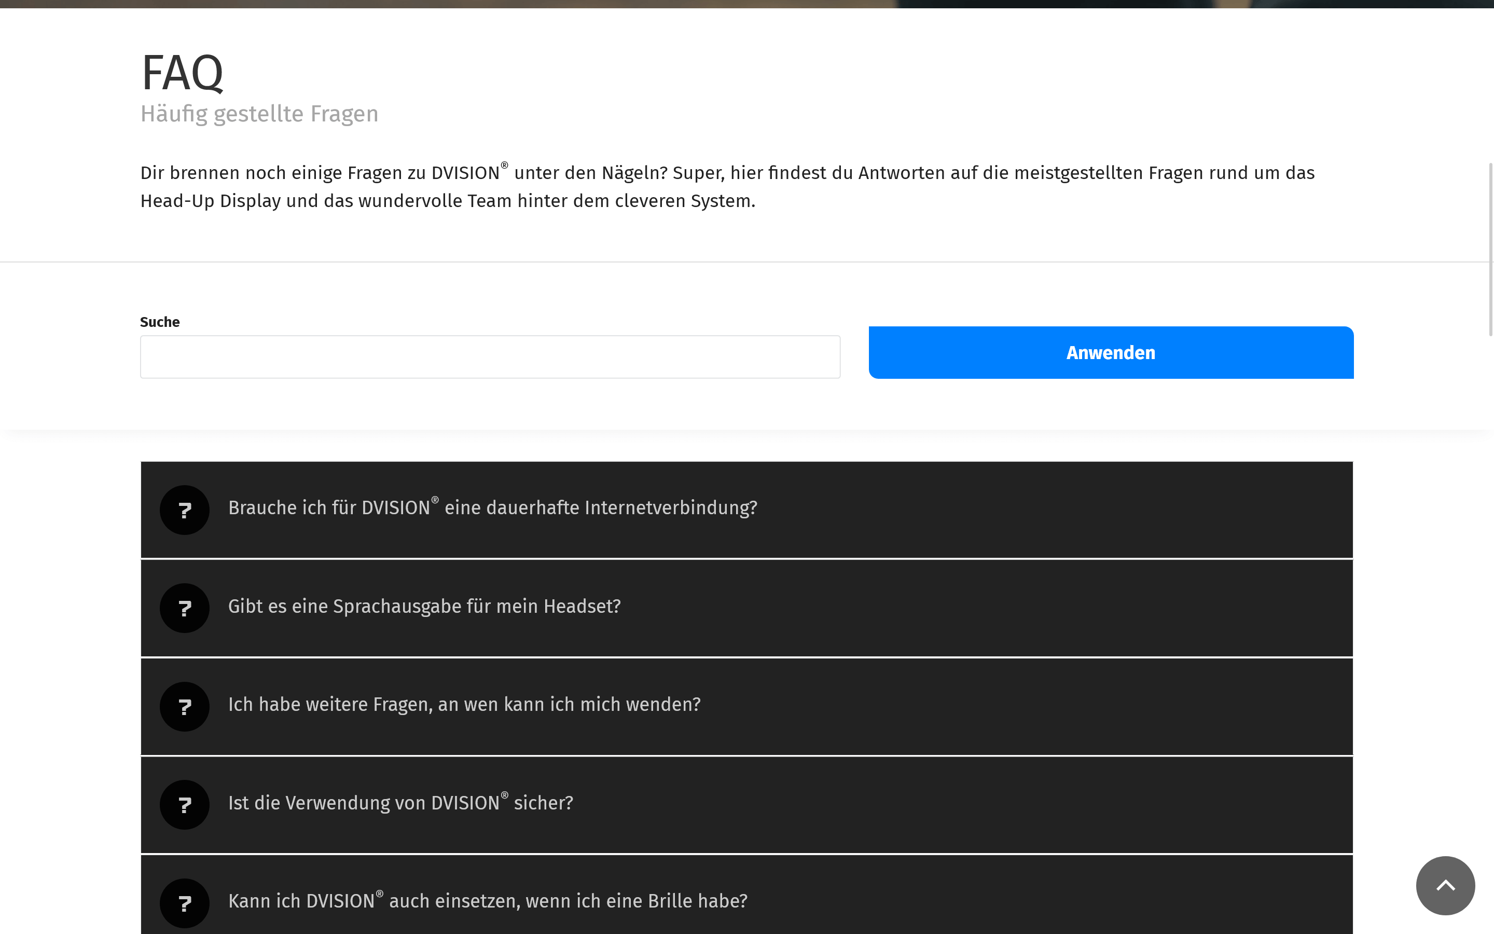
Task: Click question mark icon beside Internetverbindung question
Action: point(185,510)
